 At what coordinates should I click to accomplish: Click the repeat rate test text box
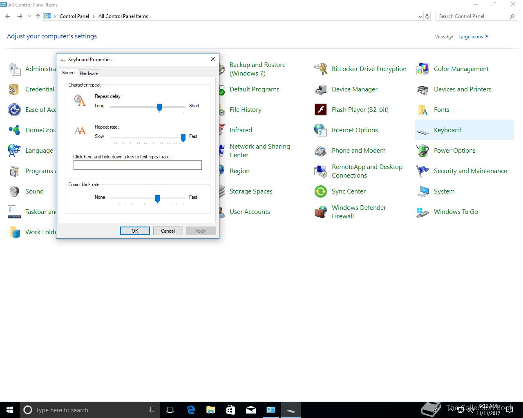137,165
